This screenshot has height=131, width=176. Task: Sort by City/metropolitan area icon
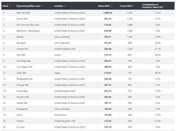[42, 6]
